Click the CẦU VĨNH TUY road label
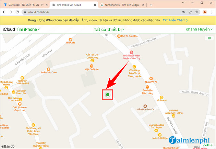The height and width of the screenshot is (149, 216). tap(22, 59)
